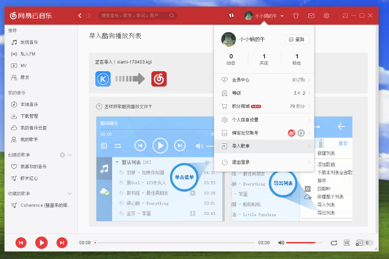Click the question mark help icon
The height and width of the screenshot is (259, 389).
(99, 107)
